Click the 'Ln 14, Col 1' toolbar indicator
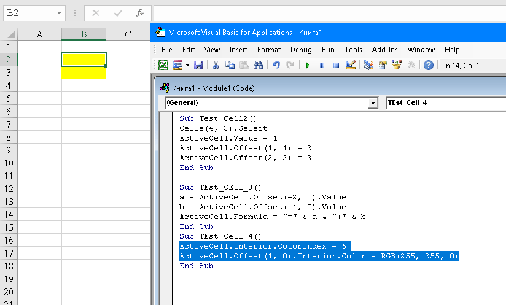 pyautogui.click(x=461, y=66)
